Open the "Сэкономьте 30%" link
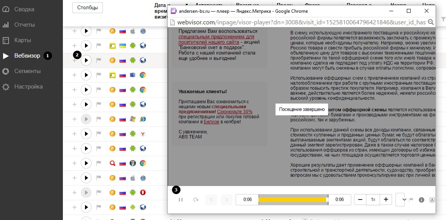The image size is (446, 220). click(235, 112)
